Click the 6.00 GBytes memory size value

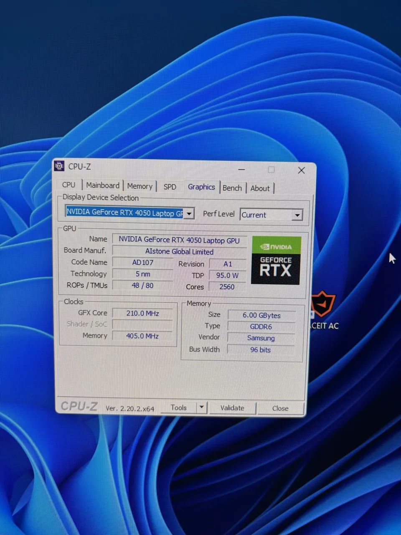[x=261, y=315]
